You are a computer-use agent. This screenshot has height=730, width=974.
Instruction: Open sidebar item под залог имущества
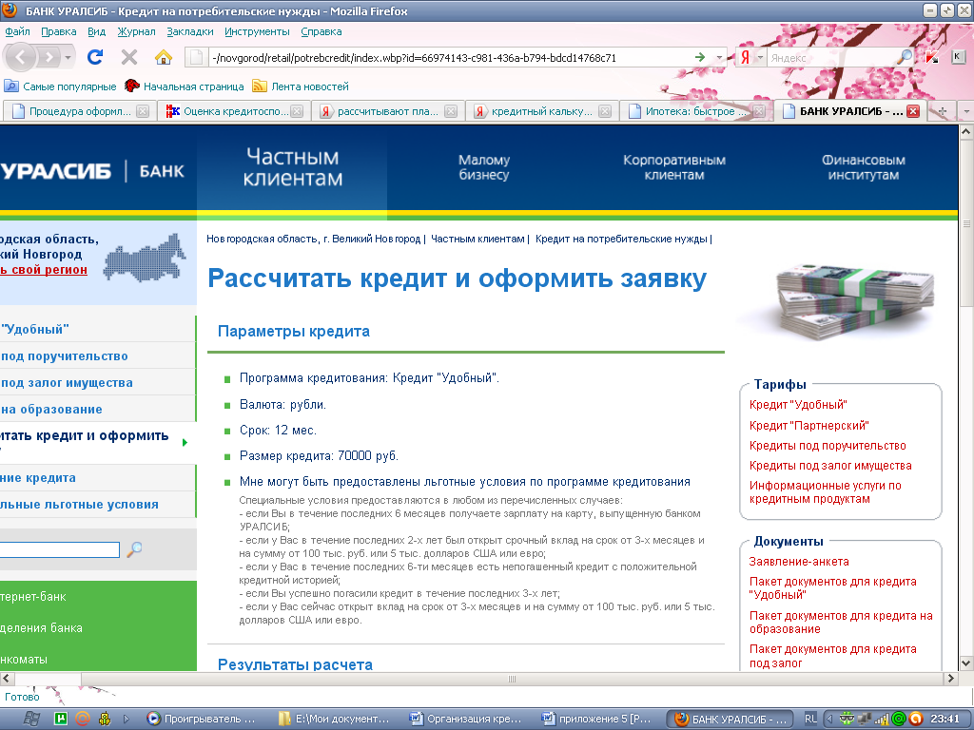[68, 383]
